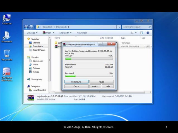Pause the extraction
The image size is (178, 133).
click(x=102, y=82)
